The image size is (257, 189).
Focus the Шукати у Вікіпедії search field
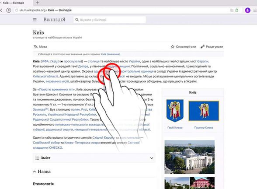(110, 20)
